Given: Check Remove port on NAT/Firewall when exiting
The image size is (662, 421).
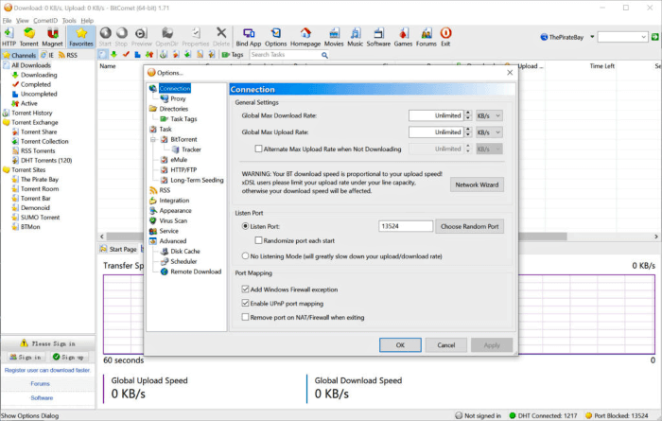Looking at the screenshot, I should click(x=245, y=317).
